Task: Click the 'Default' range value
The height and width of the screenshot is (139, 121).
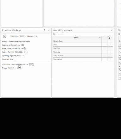Action: tap(11, 68)
